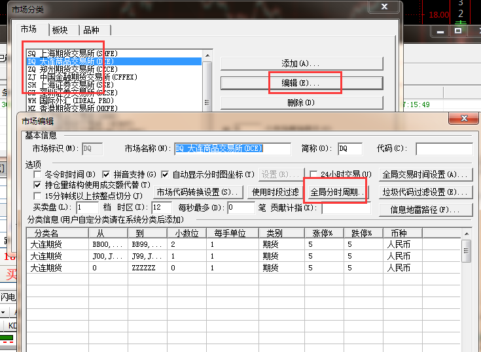Click the 小数位 column header
Image resolution: width=481 pixels, height=352 pixels.
(187, 233)
